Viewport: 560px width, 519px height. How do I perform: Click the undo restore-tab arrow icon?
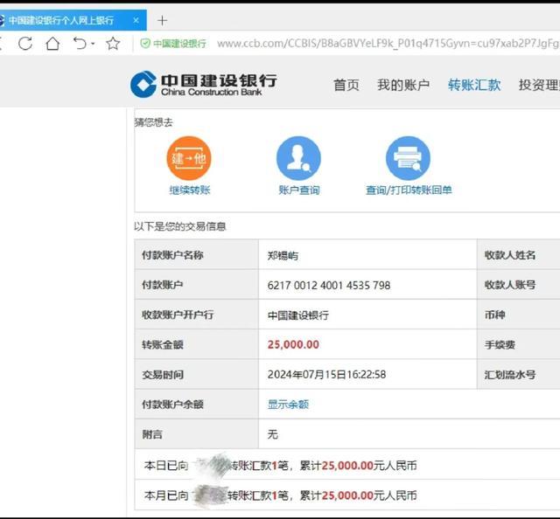(80, 43)
